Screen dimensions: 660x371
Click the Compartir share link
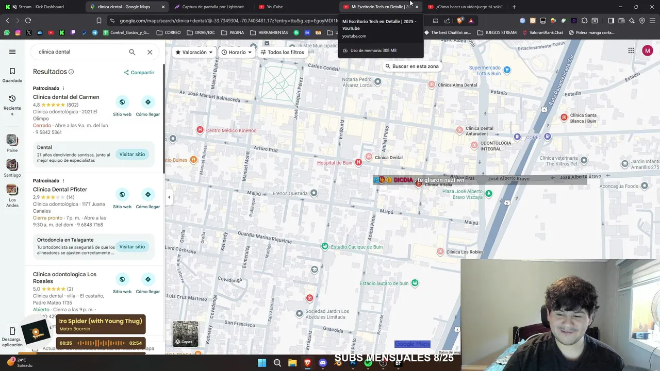(x=139, y=73)
